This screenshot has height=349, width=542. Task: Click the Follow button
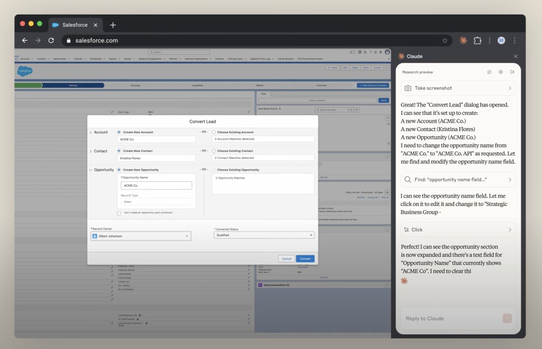pyautogui.click(x=333, y=68)
